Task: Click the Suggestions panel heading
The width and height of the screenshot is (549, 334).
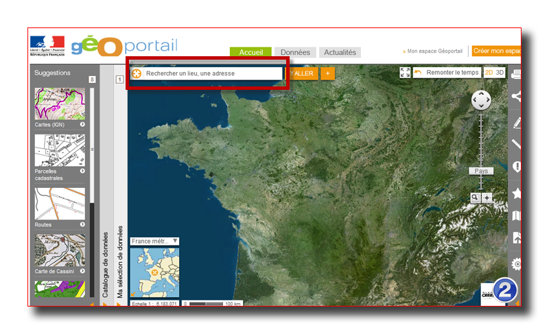Action: click(x=53, y=73)
